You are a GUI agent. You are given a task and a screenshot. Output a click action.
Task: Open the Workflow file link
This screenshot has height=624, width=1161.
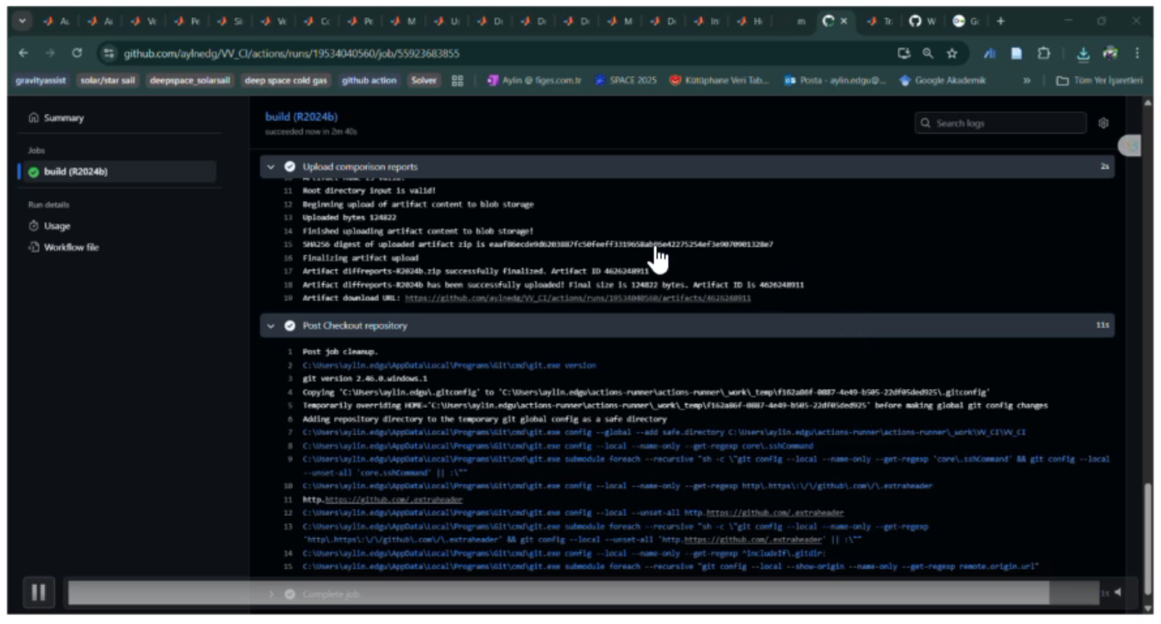(x=71, y=248)
